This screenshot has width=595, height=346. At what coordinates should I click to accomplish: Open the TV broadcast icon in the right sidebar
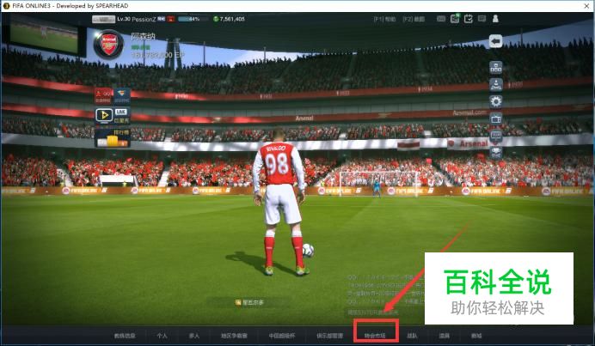tap(495, 119)
